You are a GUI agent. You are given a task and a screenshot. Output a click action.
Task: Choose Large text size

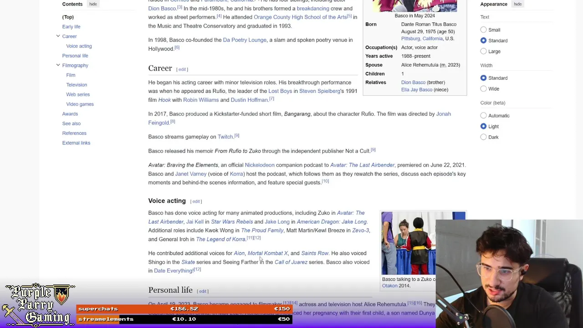pyautogui.click(x=483, y=51)
